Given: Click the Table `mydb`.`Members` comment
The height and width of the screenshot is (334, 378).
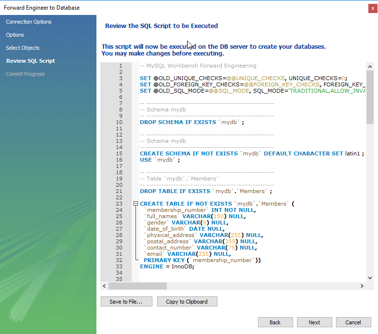Looking at the screenshot, I should (179, 179).
